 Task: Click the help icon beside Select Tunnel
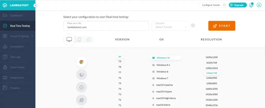[x=193, y=25]
